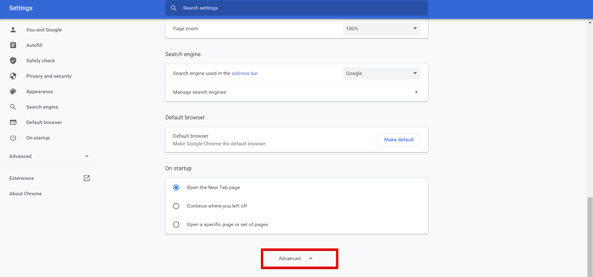Click the Privacy and security shield icon
Viewport: 593px width, 277px height.
pyautogui.click(x=13, y=76)
